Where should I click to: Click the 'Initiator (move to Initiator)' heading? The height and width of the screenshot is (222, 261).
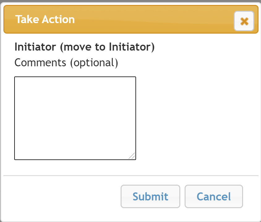[84, 47]
